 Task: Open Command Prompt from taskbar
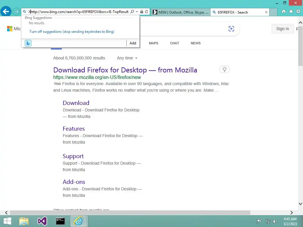(x=60, y=221)
